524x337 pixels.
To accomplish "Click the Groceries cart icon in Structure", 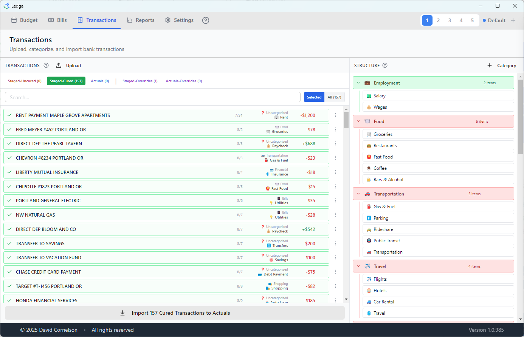I will pos(369,134).
